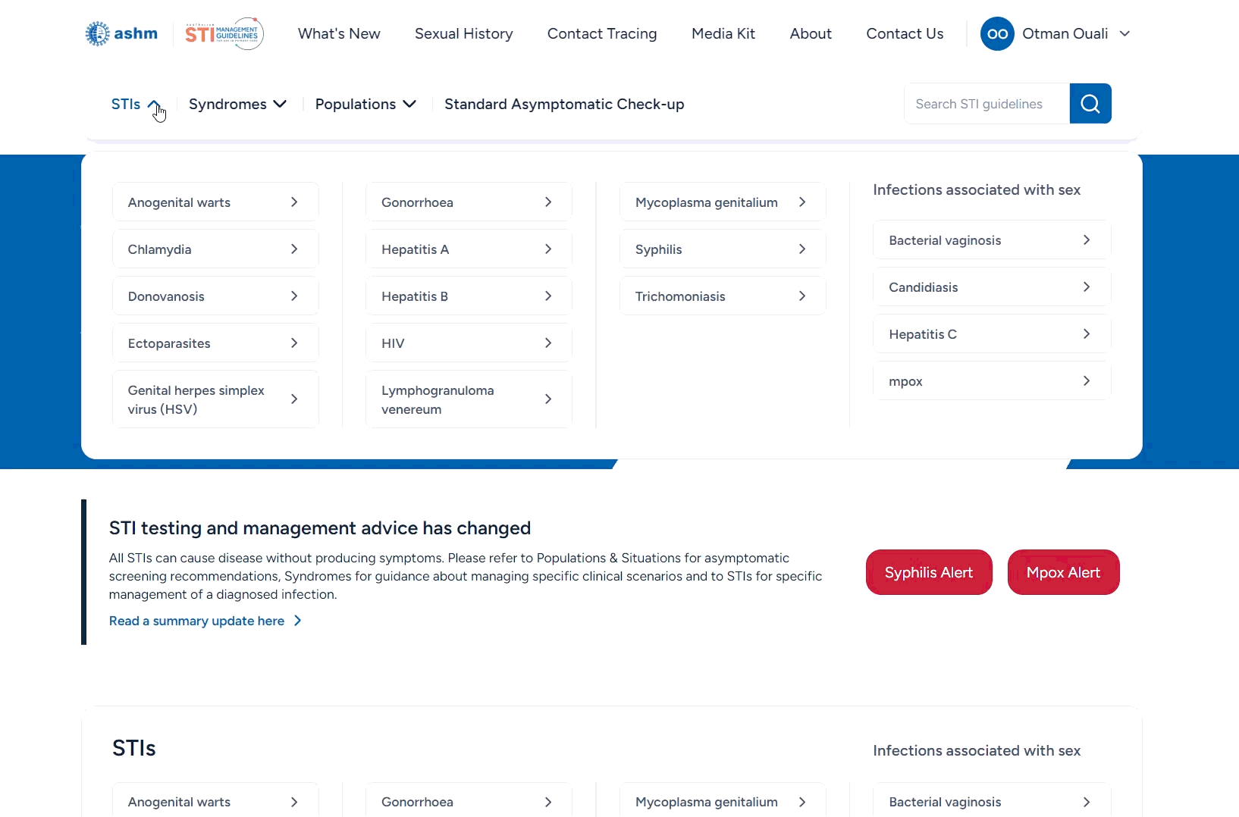Viewport: 1239px width, 817px height.
Task: Click the arrow next to mpox
Action: [x=1087, y=381]
